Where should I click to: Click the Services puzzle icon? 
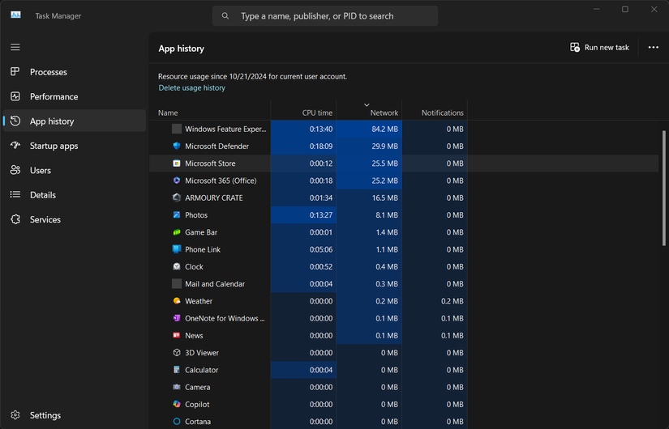point(15,219)
